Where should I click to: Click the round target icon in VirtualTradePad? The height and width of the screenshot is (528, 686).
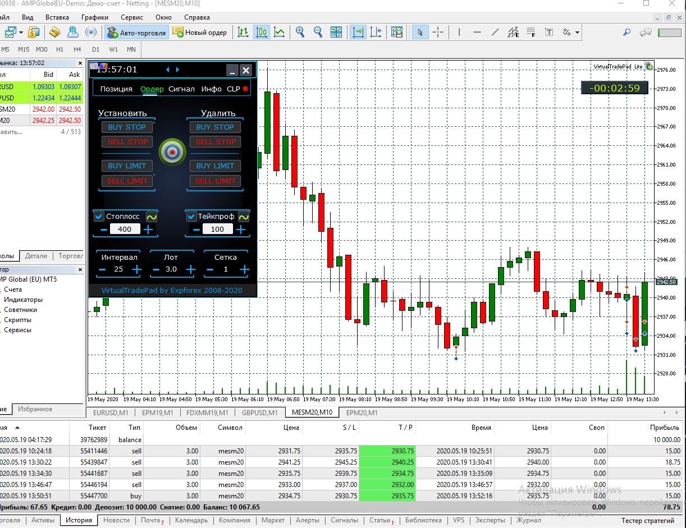click(x=172, y=152)
